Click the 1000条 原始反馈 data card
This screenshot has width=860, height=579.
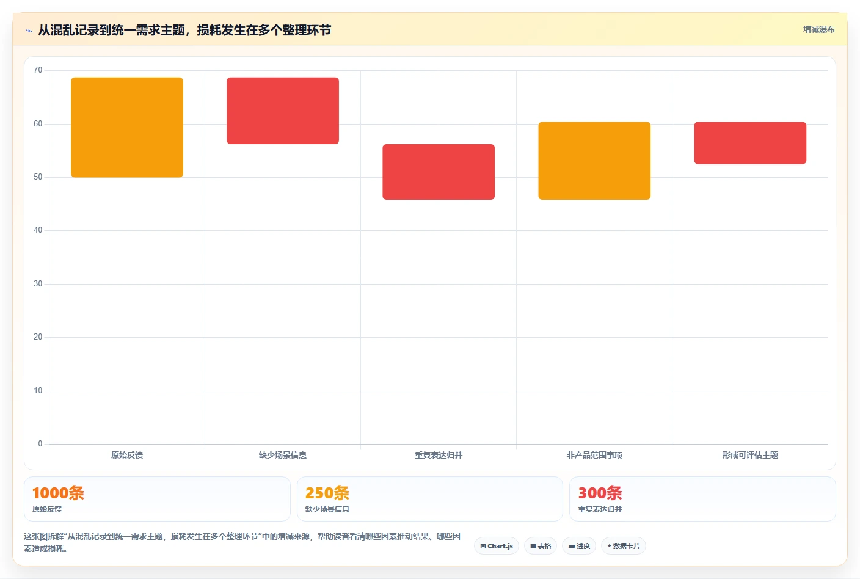pos(157,499)
